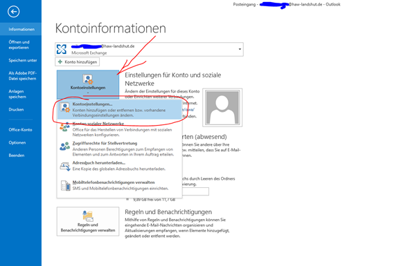Click the 9,89 GB frei von 11,7 GB text

point(154,200)
